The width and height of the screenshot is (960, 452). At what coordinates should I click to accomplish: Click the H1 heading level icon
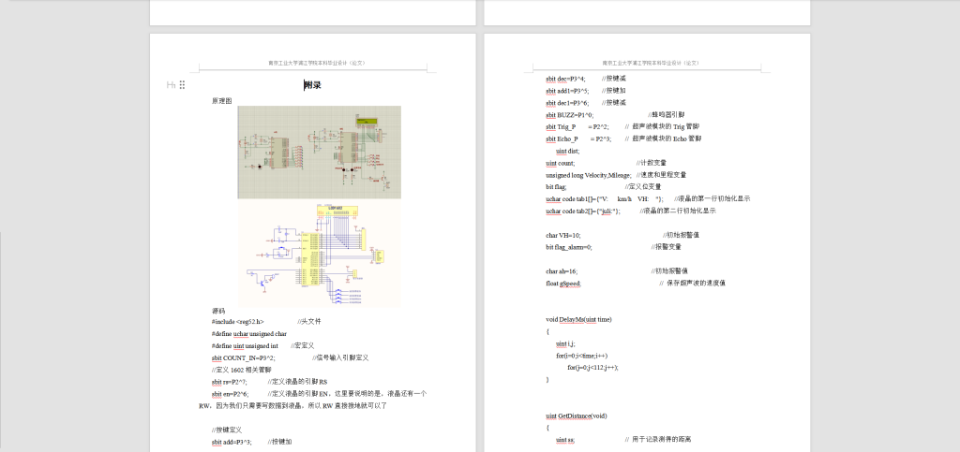click(171, 85)
